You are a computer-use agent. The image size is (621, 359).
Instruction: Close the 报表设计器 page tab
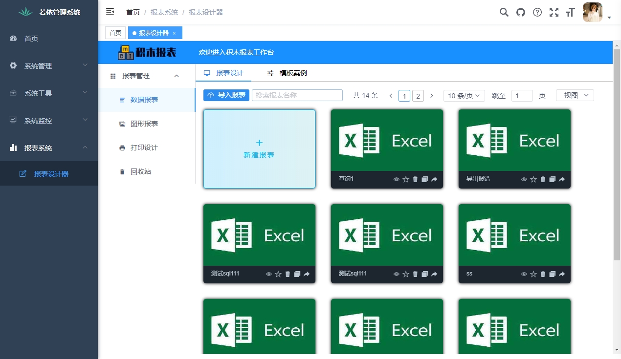click(x=174, y=33)
